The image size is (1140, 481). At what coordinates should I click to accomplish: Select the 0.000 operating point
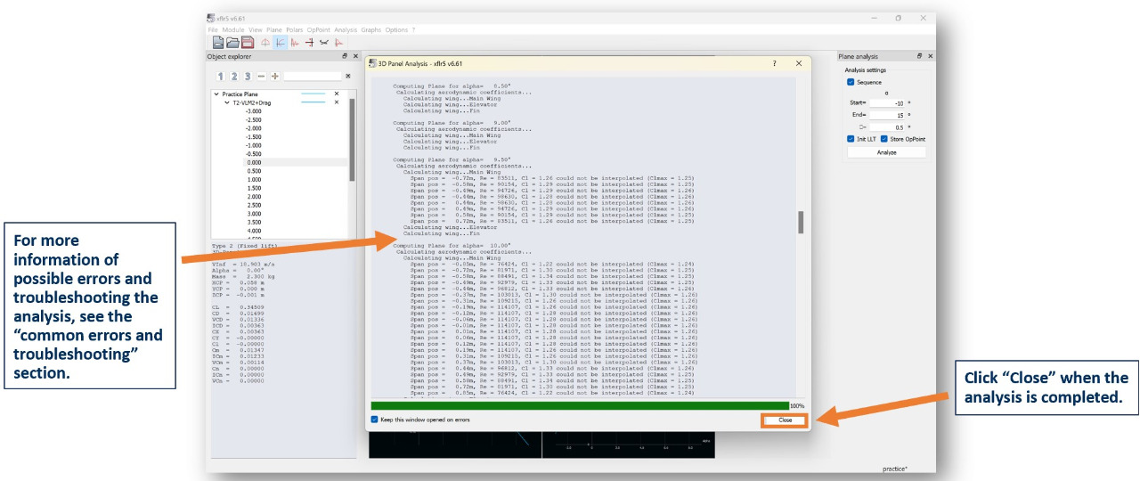point(253,162)
